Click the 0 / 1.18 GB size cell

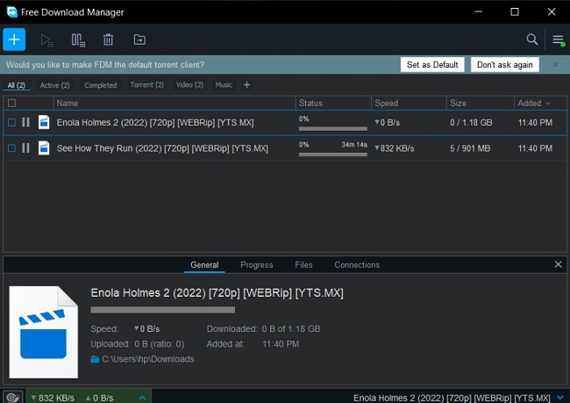pyautogui.click(x=471, y=123)
